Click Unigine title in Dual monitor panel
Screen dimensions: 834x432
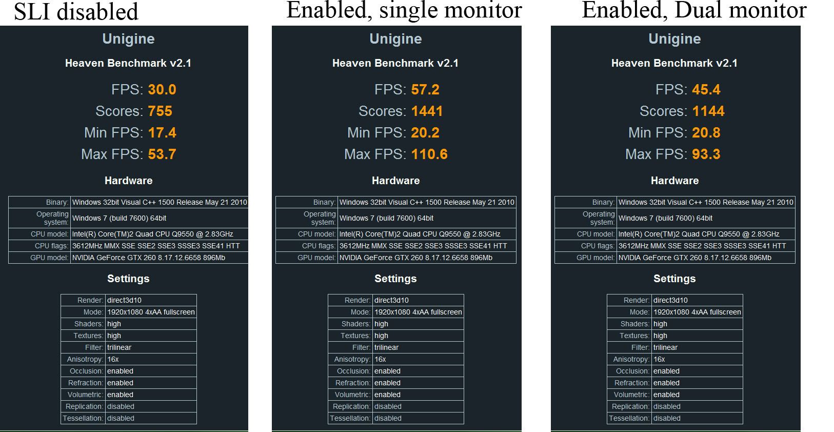[x=674, y=39]
